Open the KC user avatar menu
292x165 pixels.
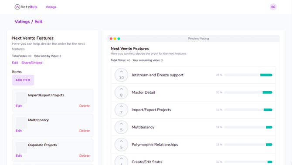pyautogui.click(x=273, y=7)
